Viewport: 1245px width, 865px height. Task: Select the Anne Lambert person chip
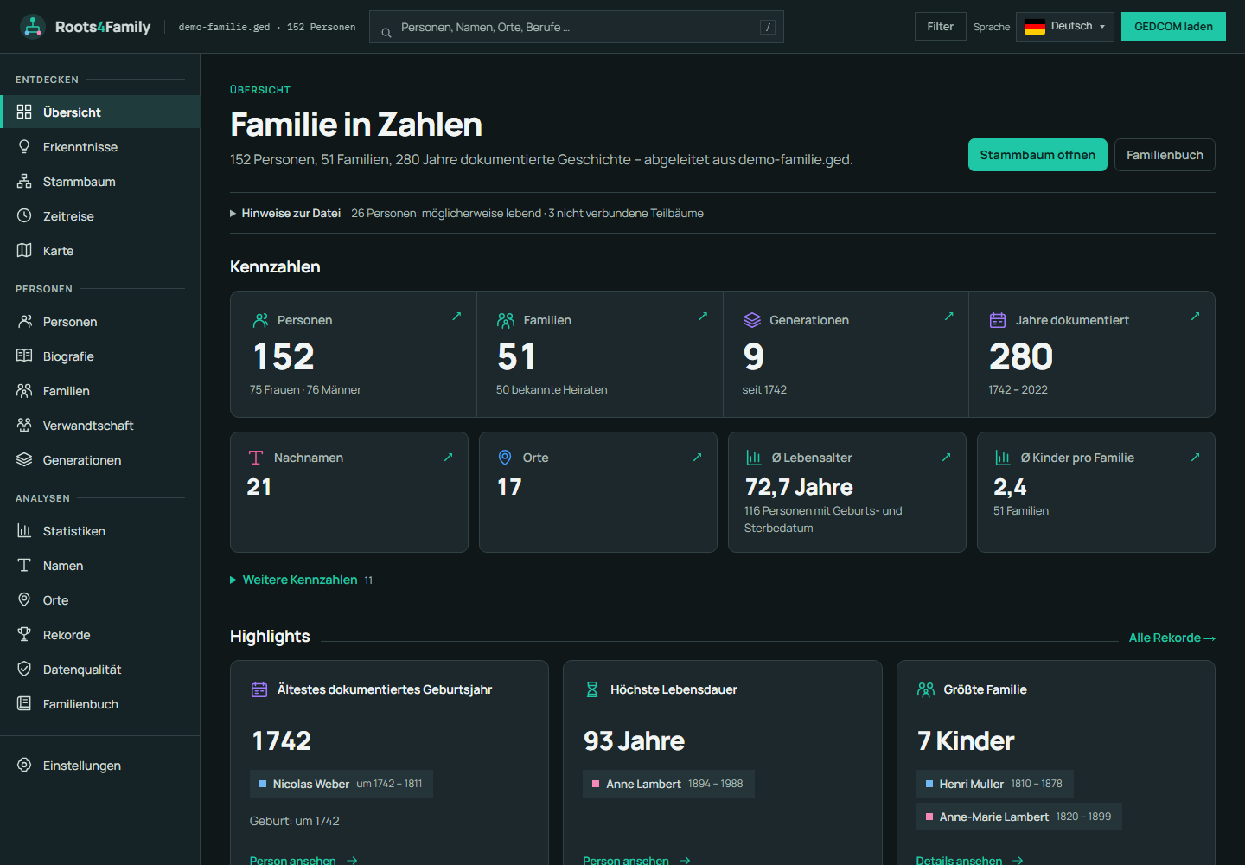coord(668,784)
